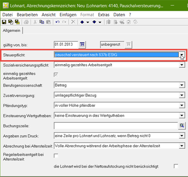Tick the Nettoaufstockung nicht berücksichtigt checkbox
This screenshot has height=177, width=188.
[x=176, y=166]
